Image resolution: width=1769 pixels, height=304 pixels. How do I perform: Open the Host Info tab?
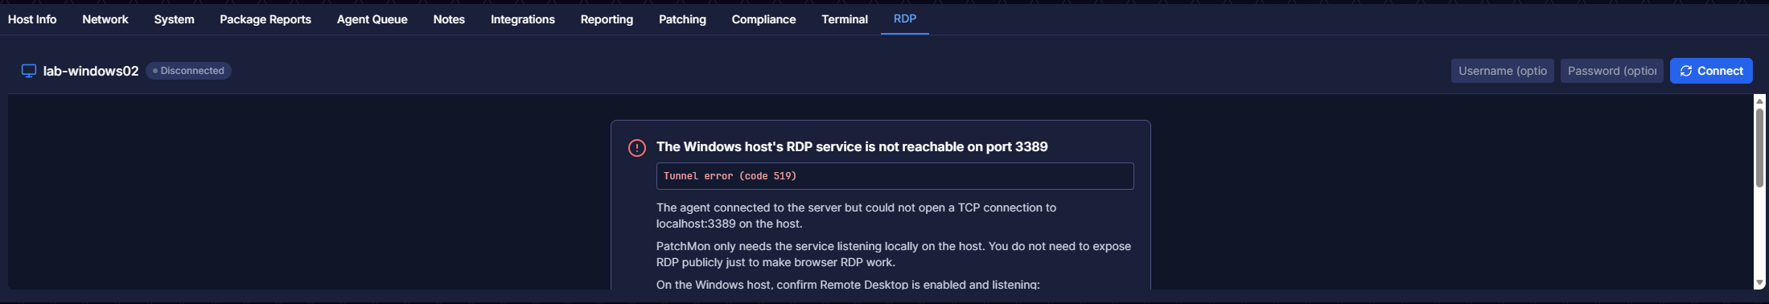(32, 19)
